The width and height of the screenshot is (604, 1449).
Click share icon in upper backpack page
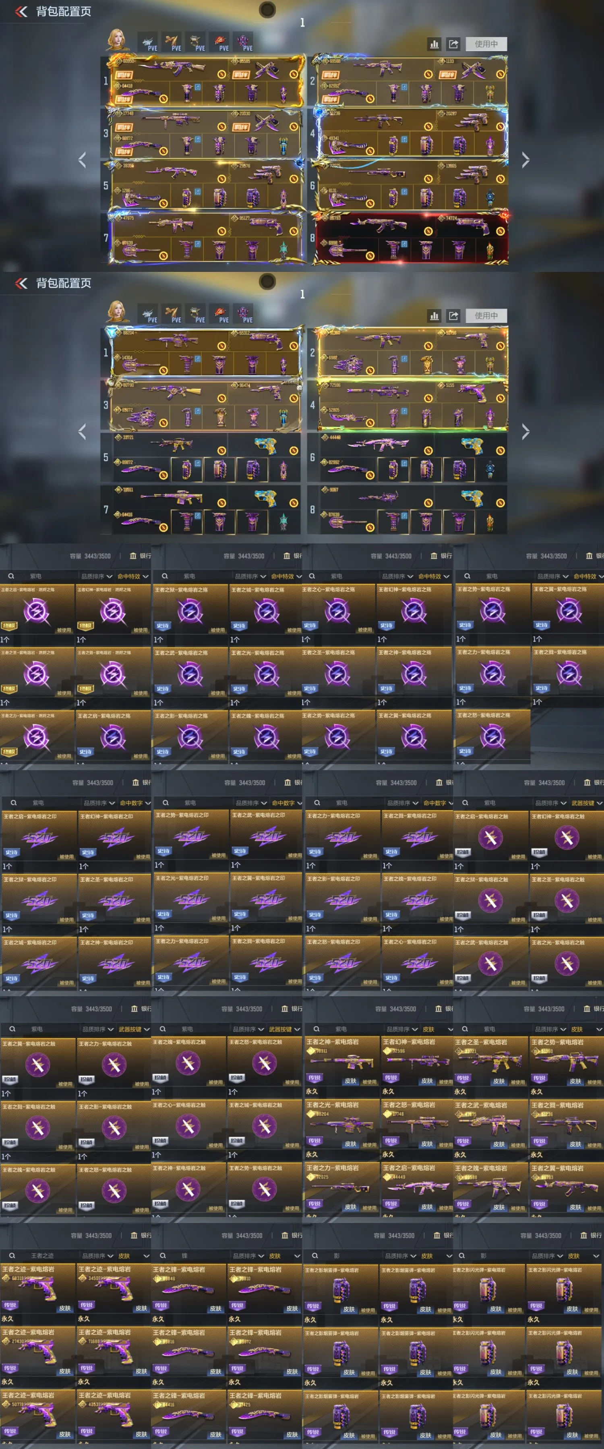click(453, 44)
